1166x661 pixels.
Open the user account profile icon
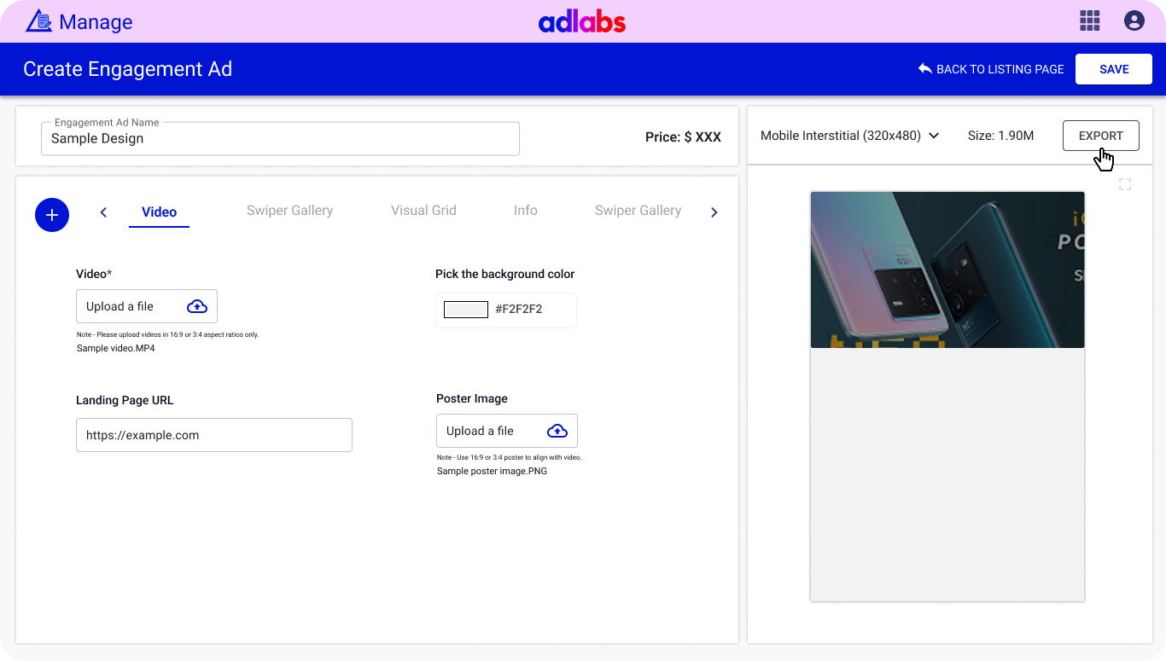coord(1134,21)
